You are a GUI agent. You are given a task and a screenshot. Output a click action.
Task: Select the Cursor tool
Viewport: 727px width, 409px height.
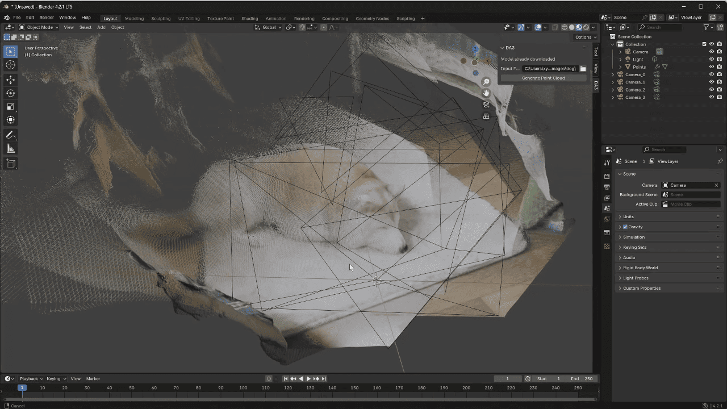pyautogui.click(x=10, y=65)
